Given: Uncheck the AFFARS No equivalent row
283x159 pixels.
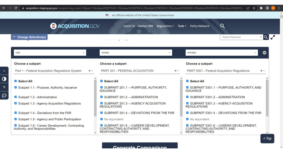Looking at the screenshot, I should tap(187, 119).
